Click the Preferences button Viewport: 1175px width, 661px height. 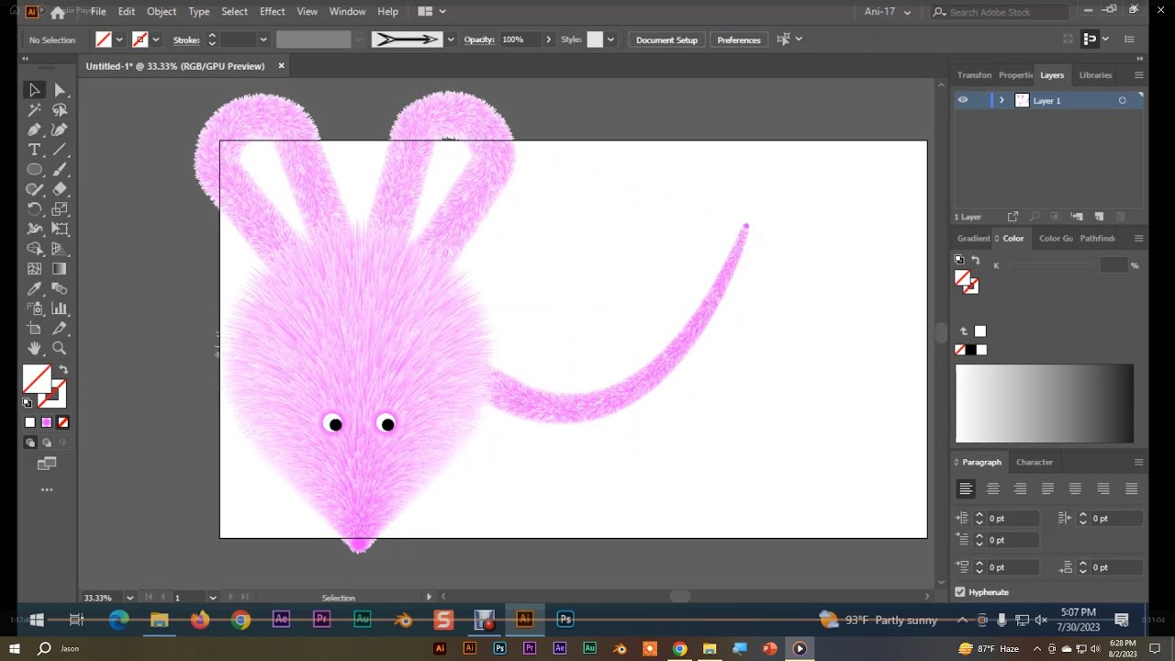pos(738,39)
